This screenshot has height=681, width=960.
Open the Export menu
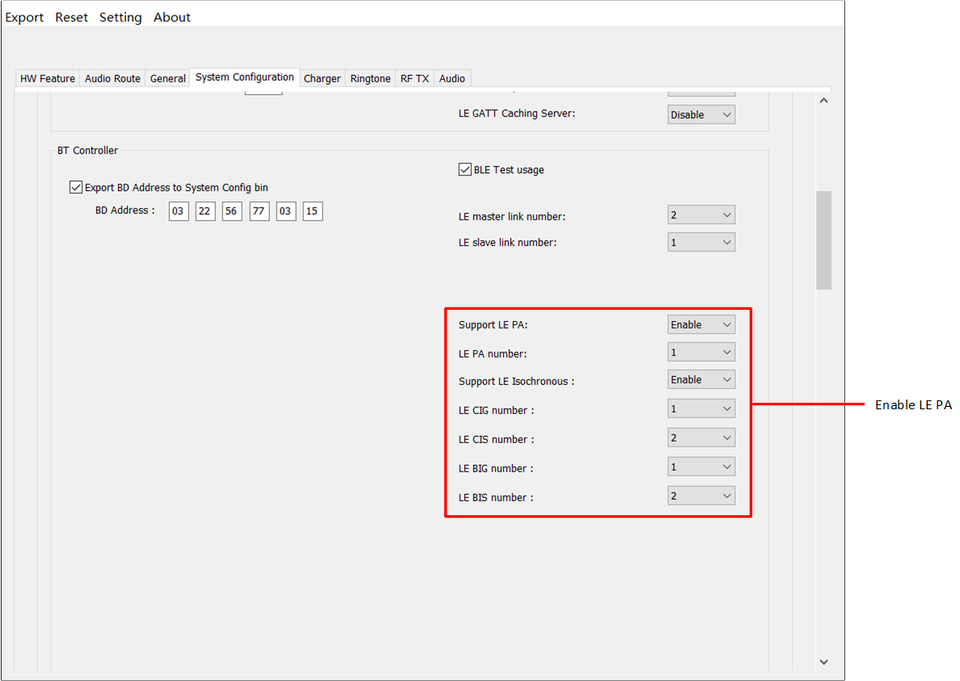pos(24,17)
